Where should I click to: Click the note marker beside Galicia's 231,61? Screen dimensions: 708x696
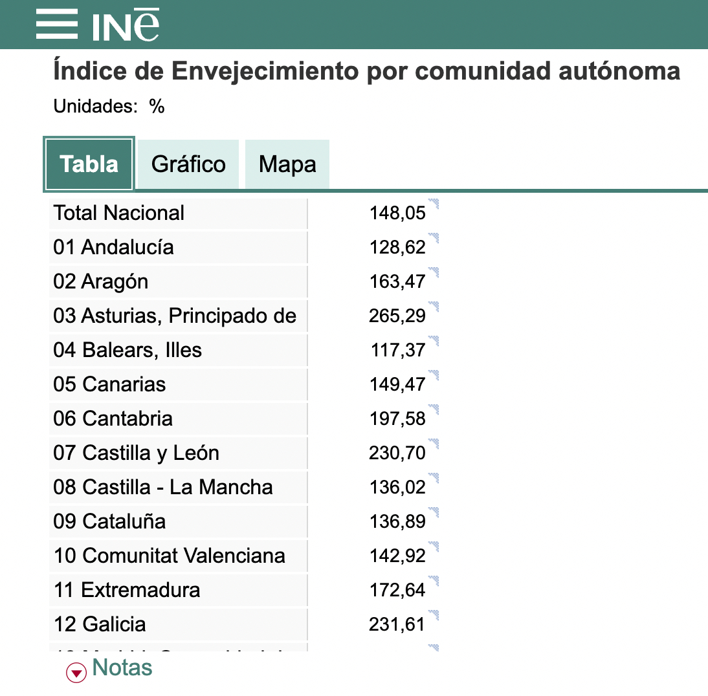click(x=434, y=616)
